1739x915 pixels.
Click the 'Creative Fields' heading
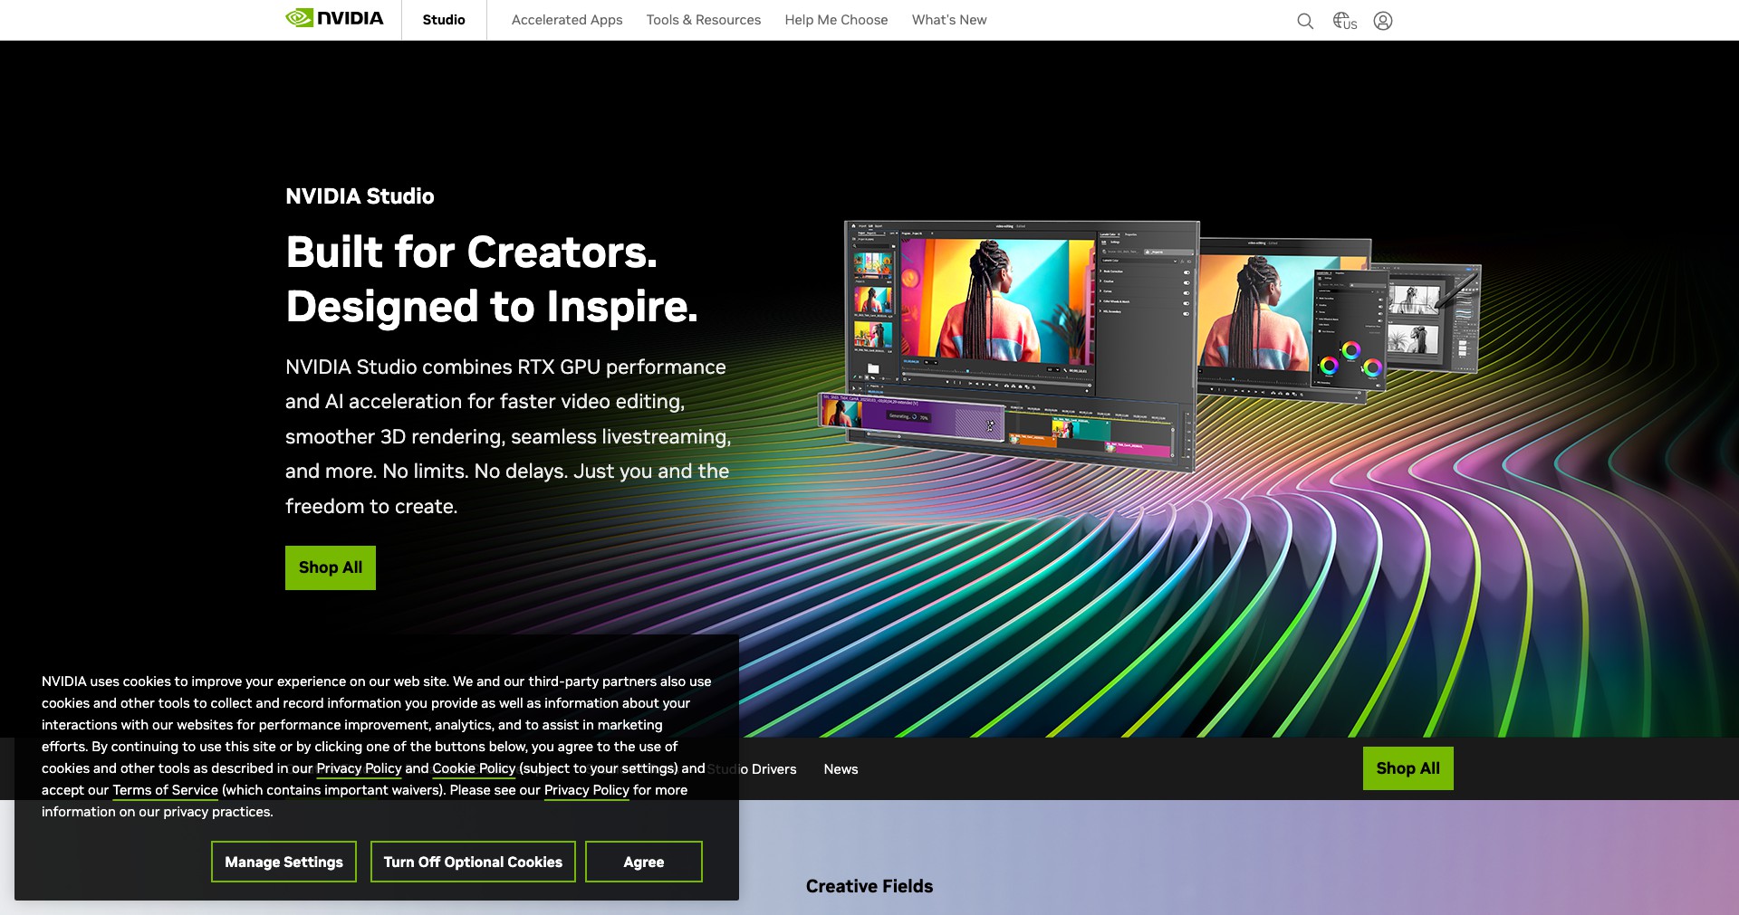pyautogui.click(x=869, y=886)
